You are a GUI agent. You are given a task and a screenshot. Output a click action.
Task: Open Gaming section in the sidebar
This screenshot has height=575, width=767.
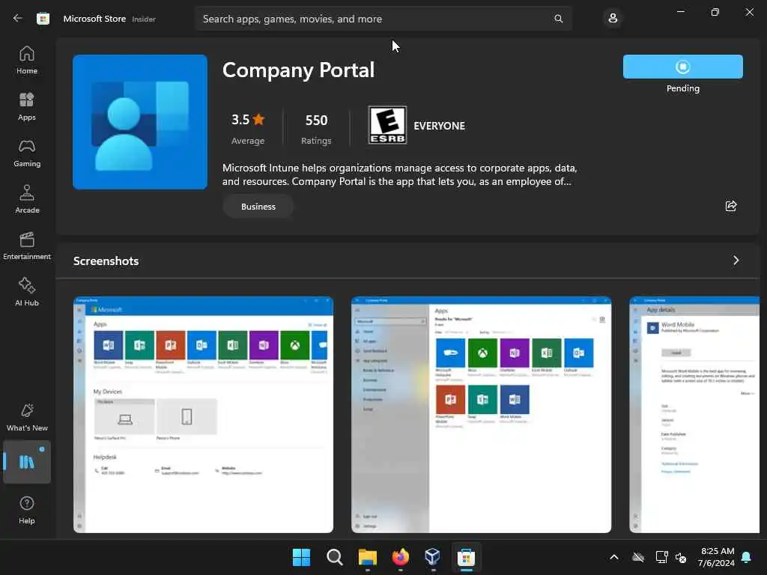(27, 153)
